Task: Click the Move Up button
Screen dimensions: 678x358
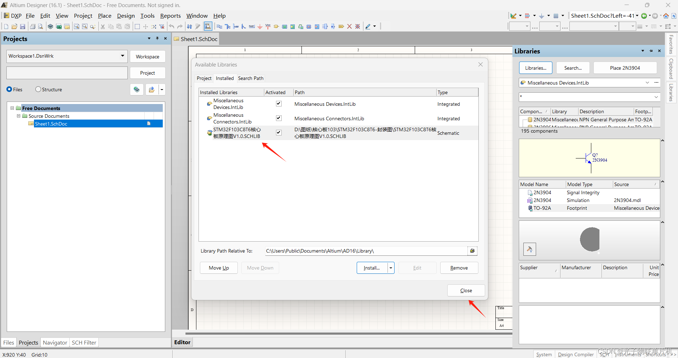Action: point(219,268)
